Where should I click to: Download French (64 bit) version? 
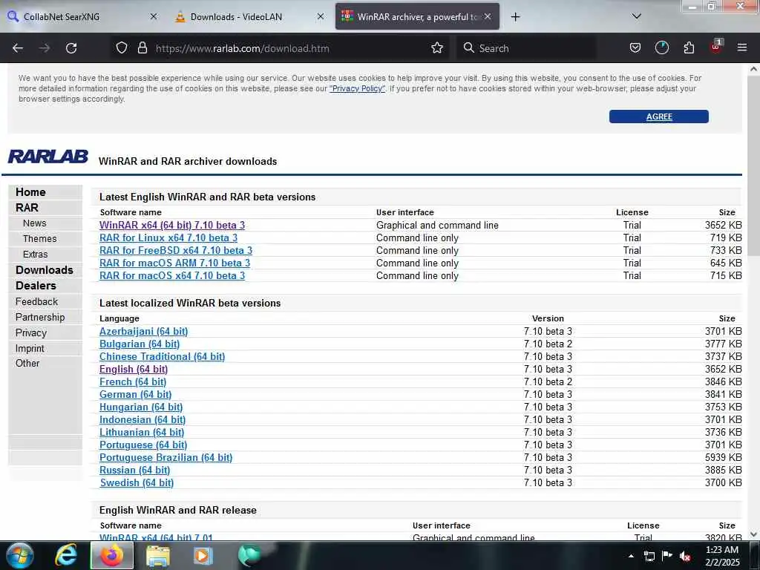pos(133,382)
